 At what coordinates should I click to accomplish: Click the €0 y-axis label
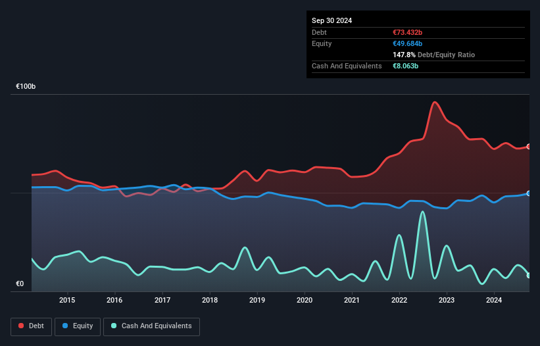(x=20, y=284)
